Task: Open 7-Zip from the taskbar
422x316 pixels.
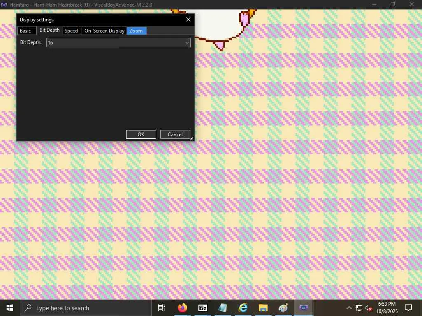Action: coord(203,308)
